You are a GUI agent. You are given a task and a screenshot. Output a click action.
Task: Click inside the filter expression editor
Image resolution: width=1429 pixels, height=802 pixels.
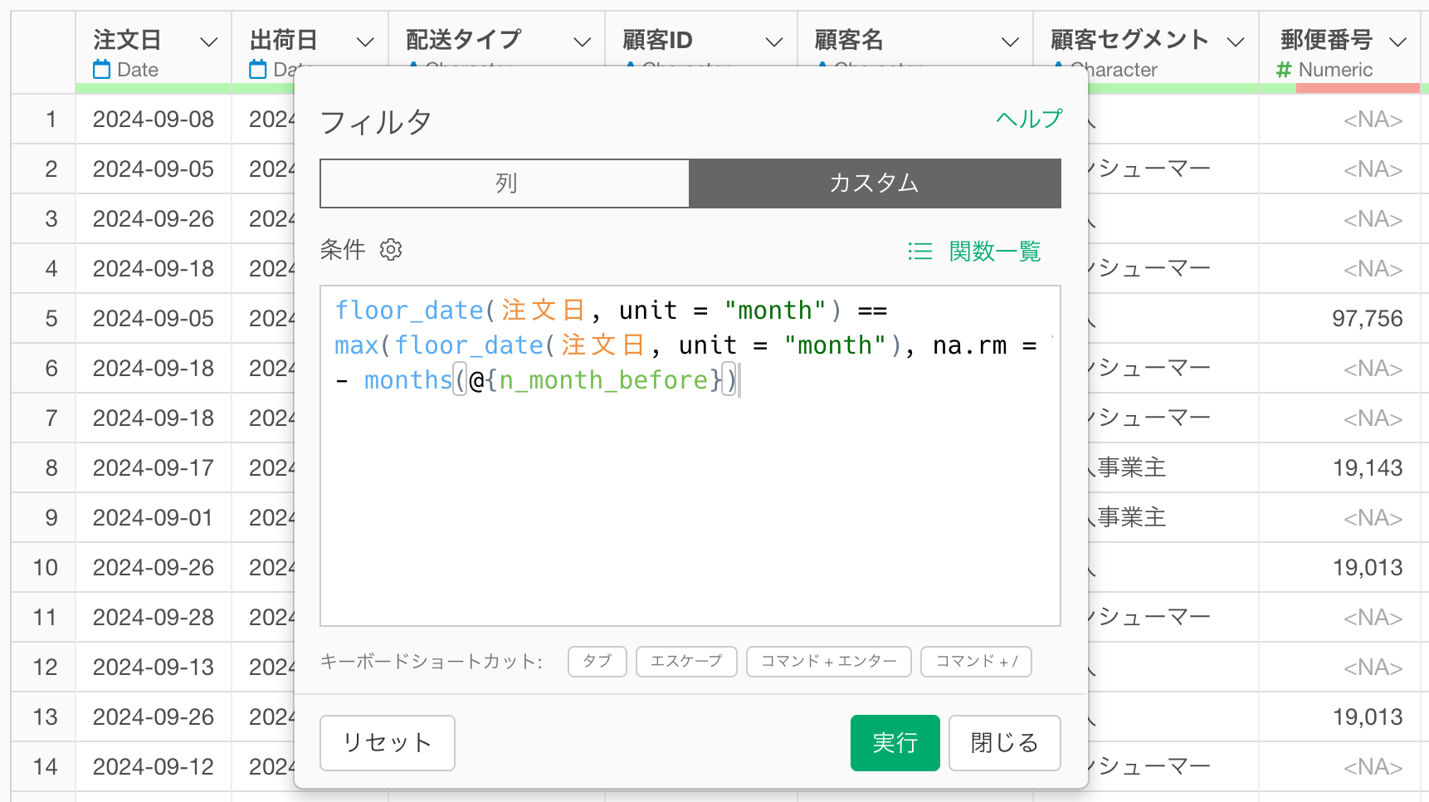[x=690, y=455]
